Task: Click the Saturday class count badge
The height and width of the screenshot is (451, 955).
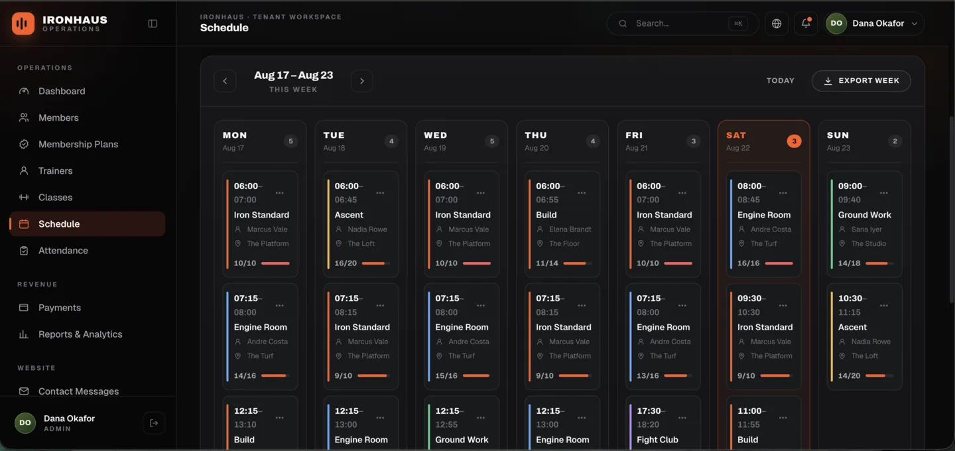Action: (x=794, y=141)
